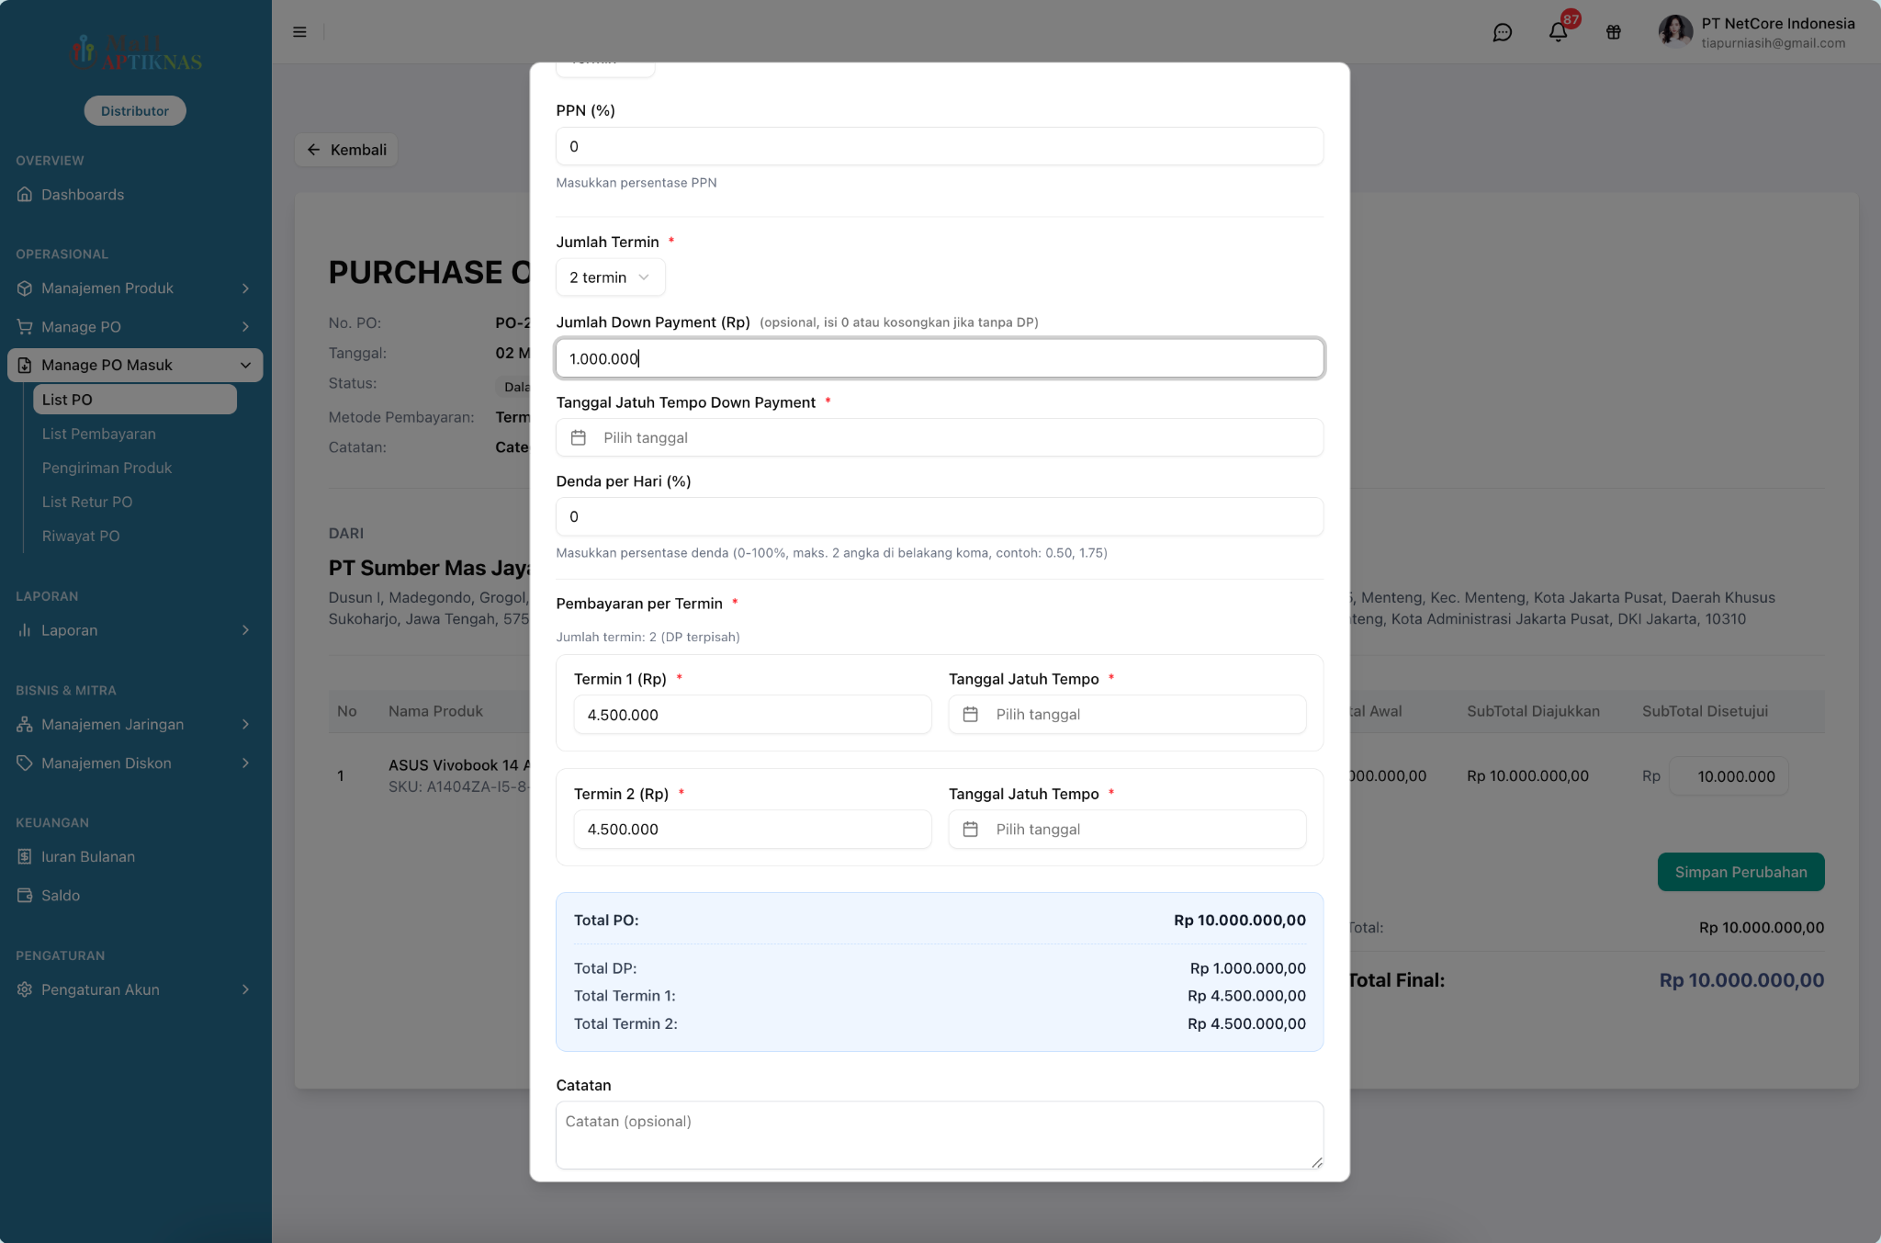This screenshot has height=1243, width=1881.
Task: Open the Jumlah Termin dropdown
Action: pyautogui.click(x=610, y=277)
